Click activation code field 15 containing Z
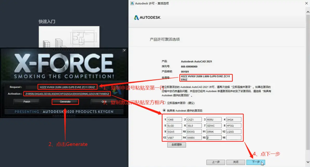 [x=214, y=138]
